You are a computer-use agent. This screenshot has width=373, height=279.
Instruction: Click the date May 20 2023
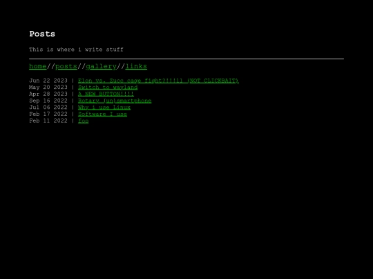click(x=48, y=87)
